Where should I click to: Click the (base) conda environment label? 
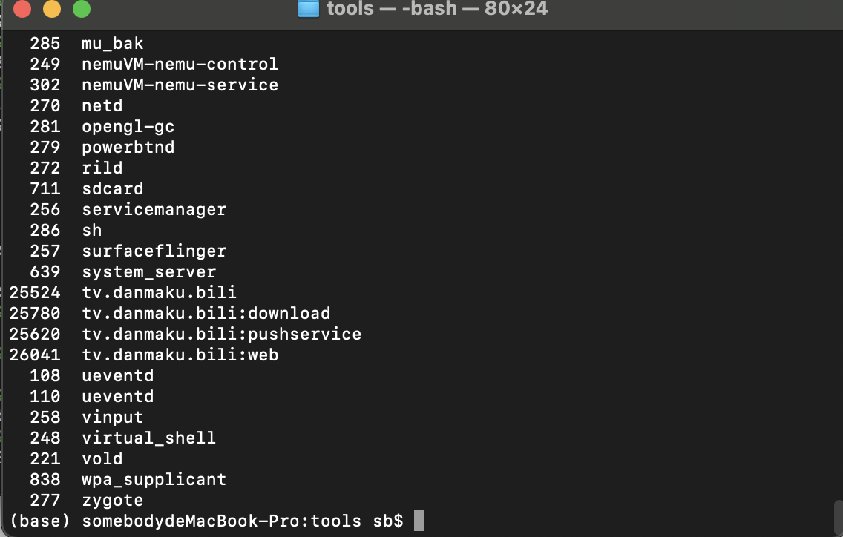pos(40,521)
